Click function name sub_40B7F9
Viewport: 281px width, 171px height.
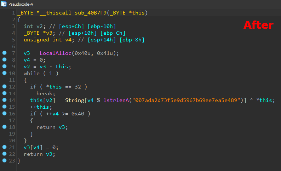click(x=91, y=13)
